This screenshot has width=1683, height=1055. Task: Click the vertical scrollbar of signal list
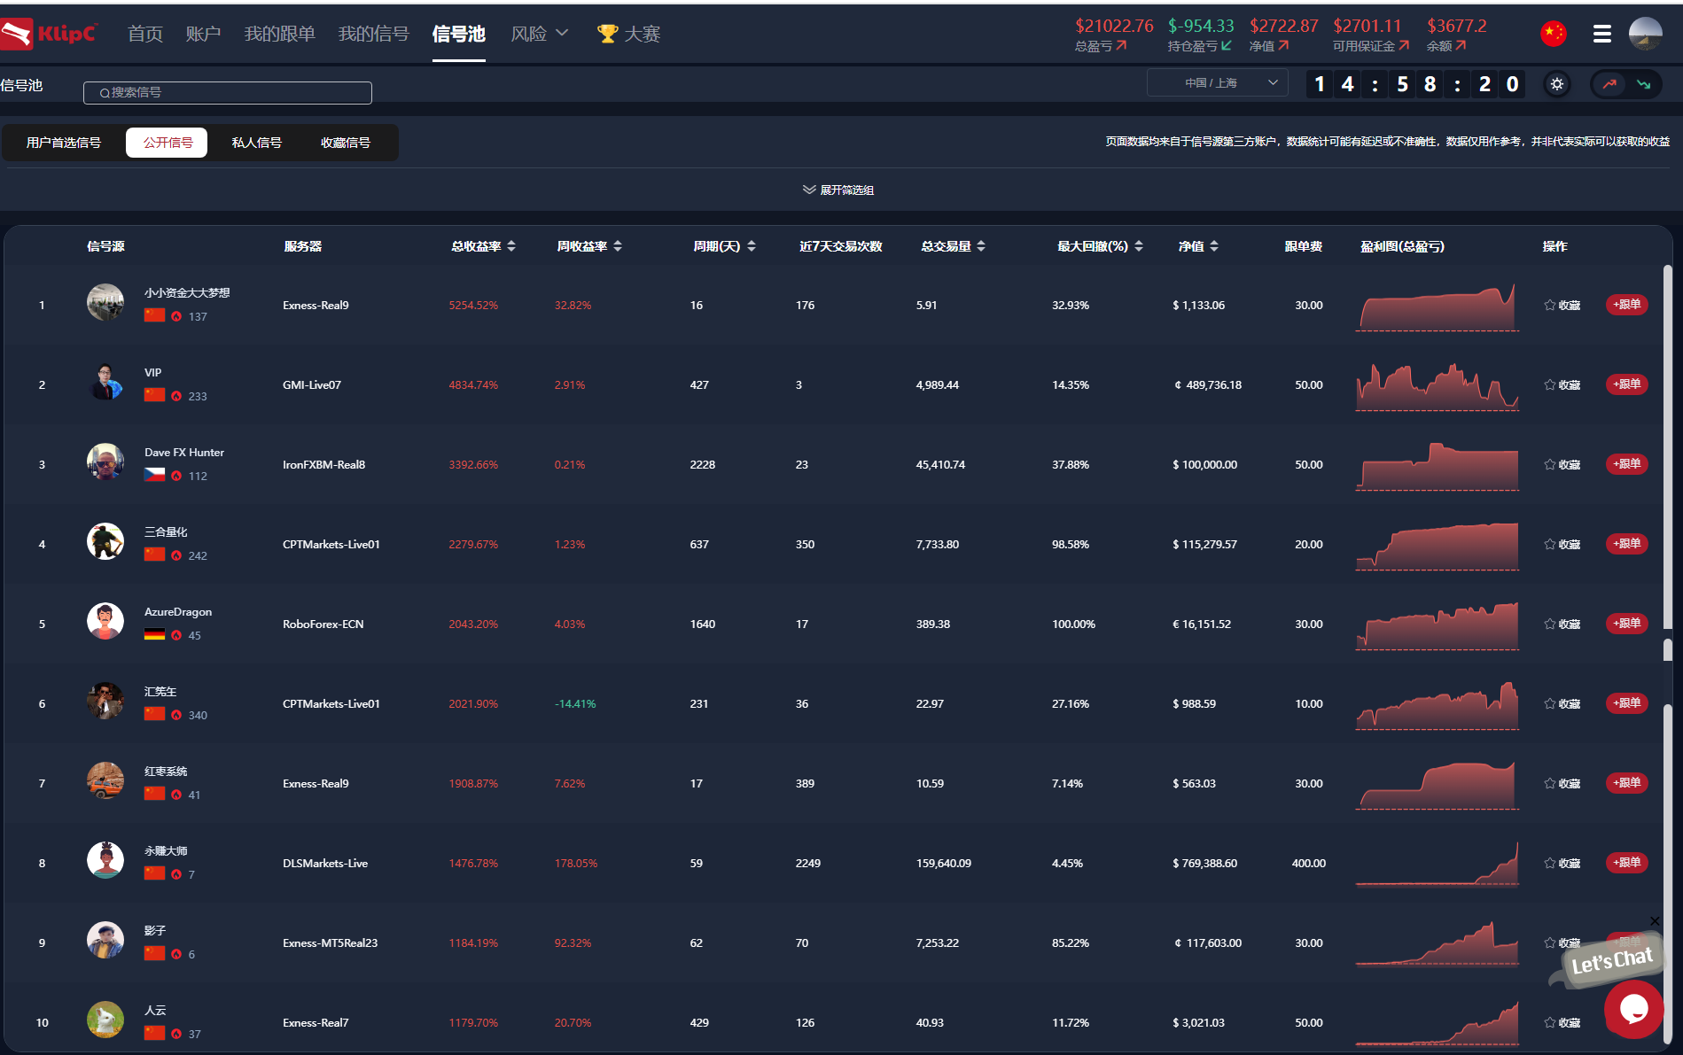click(1668, 650)
